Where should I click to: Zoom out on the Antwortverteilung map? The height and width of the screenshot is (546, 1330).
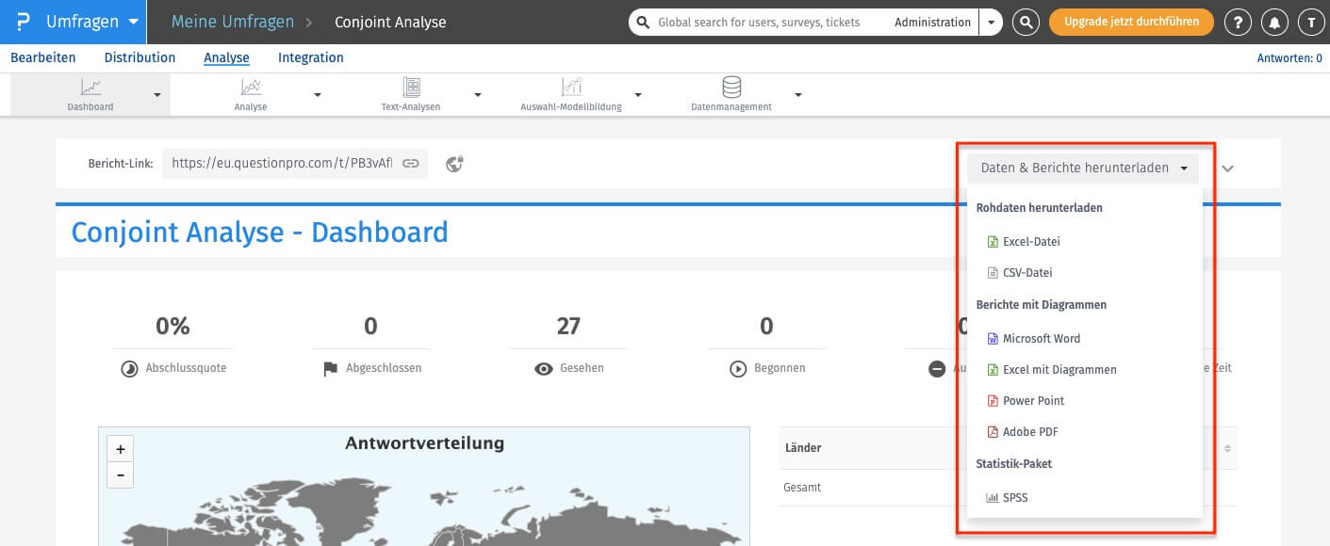pyautogui.click(x=121, y=475)
